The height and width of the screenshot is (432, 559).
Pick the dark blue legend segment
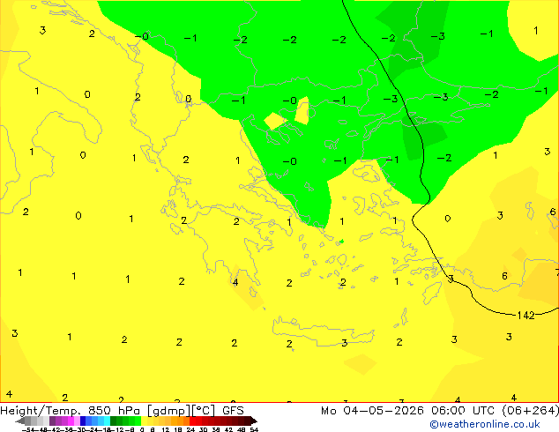83,421
